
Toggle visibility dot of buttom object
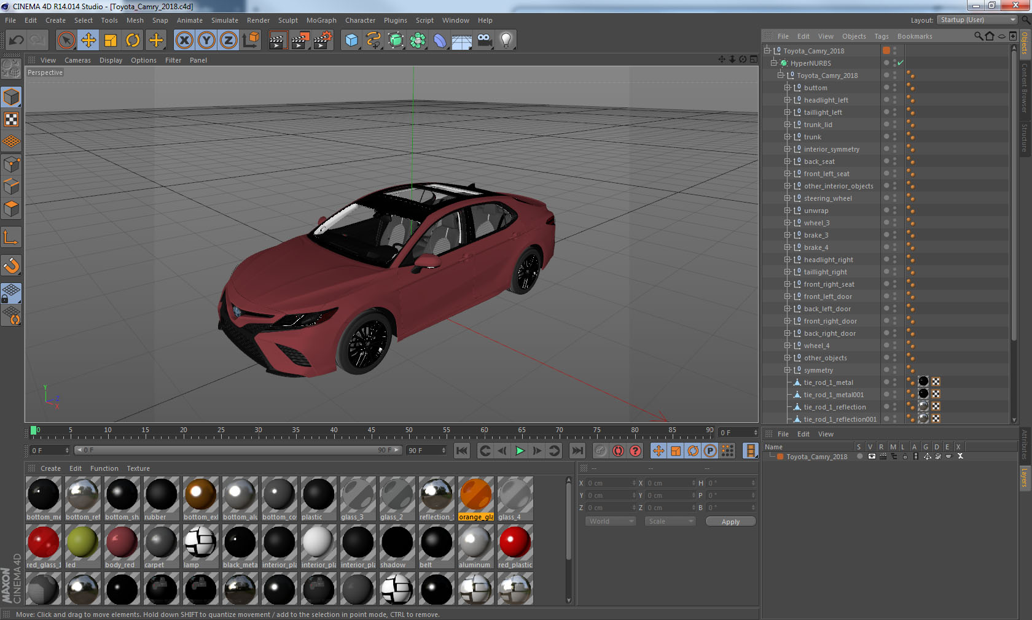point(886,87)
